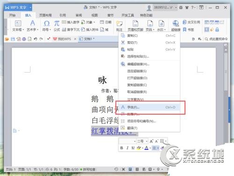Insert WordArt (艺术字)
The height and width of the screenshot is (176, 234).
coord(32,26)
